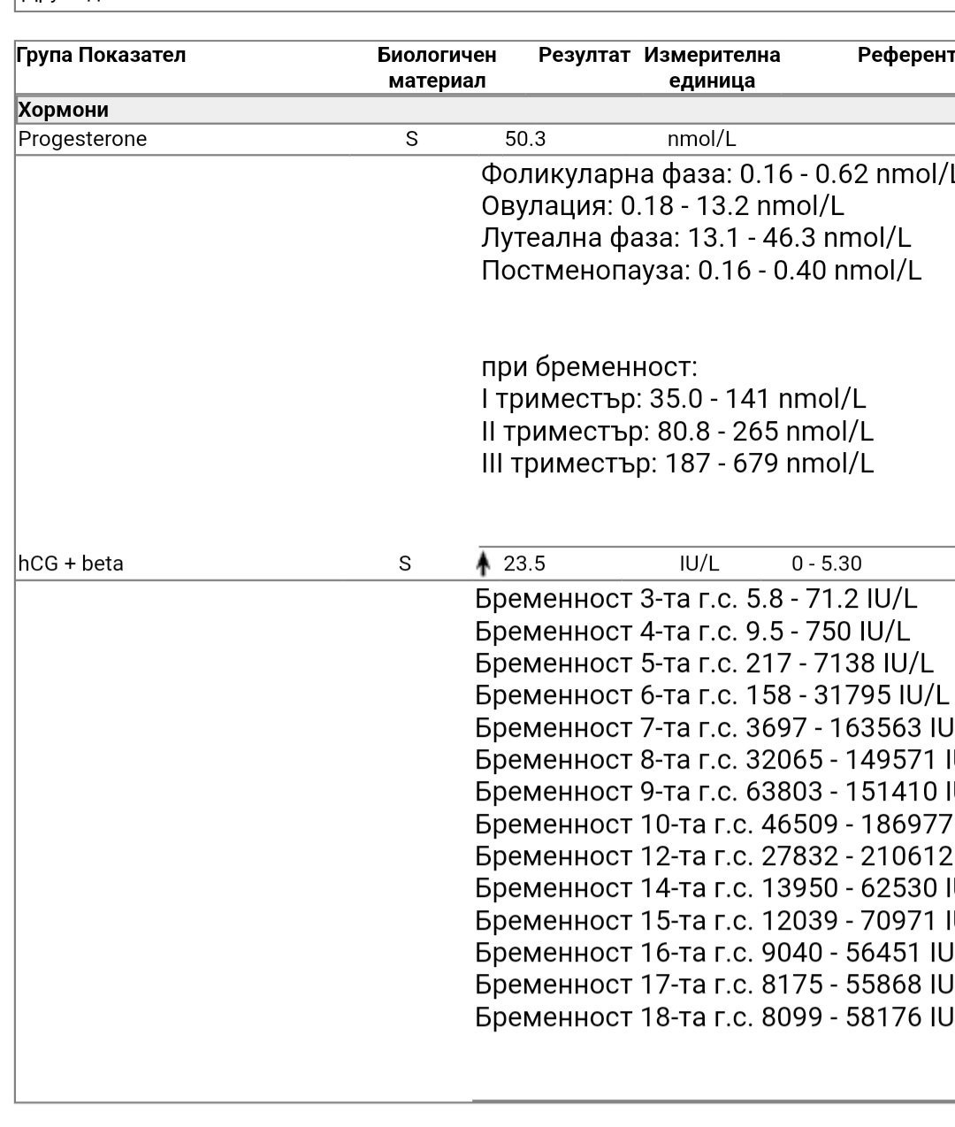955x1127 pixels.
Task: Click the I триместър reference line
Action: click(673, 399)
